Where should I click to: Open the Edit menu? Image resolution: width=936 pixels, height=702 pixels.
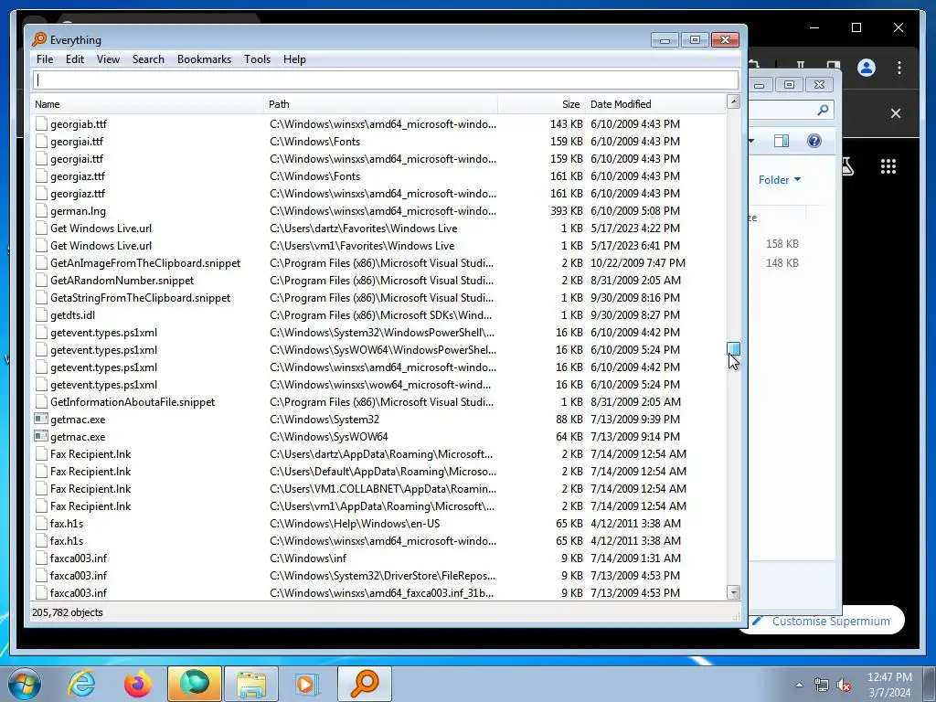click(75, 59)
